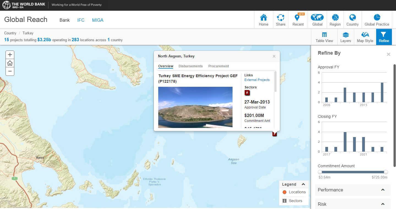The image size is (396, 209).
Task: Switch to the Procurement tab
Action: (x=219, y=66)
